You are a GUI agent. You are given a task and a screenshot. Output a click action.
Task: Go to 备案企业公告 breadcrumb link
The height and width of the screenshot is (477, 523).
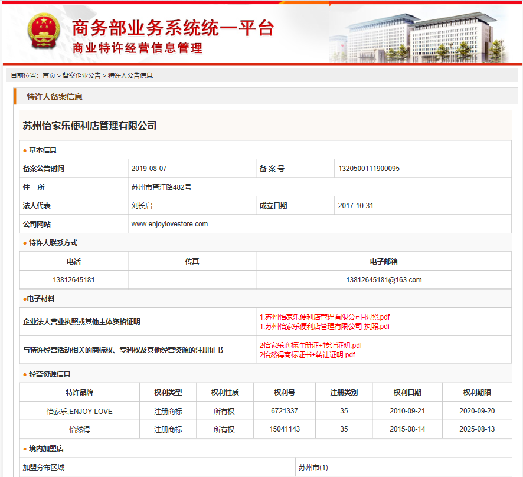click(x=81, y=75)
